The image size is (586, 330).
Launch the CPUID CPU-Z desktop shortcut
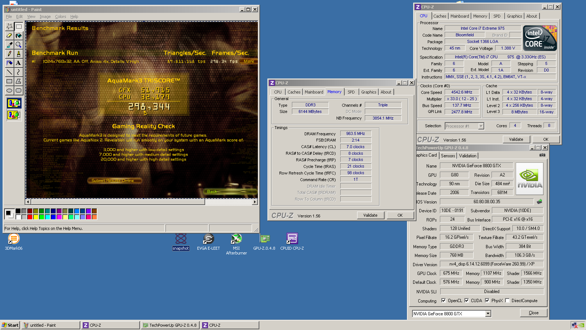coord(292,242)
